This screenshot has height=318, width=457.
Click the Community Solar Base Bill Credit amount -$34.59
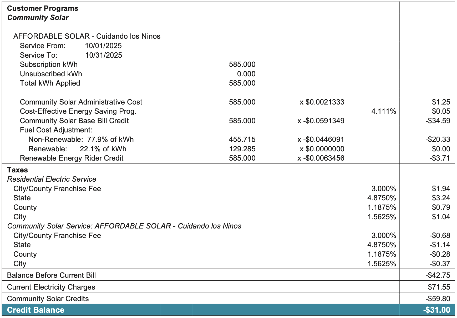coord(438,121)
